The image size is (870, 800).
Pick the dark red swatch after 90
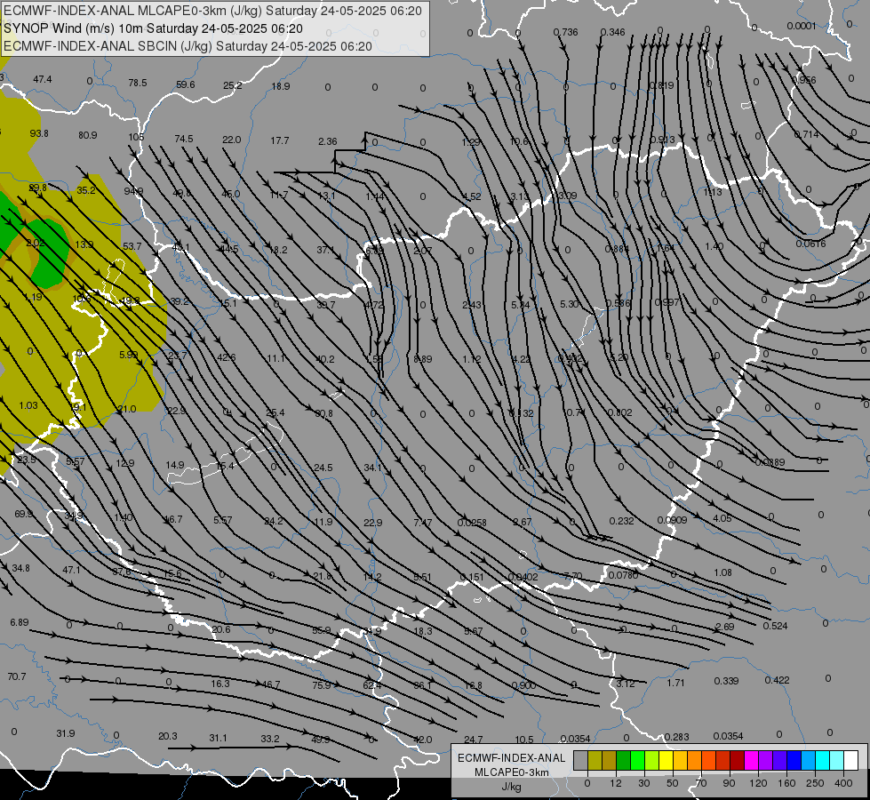[737, 760]
